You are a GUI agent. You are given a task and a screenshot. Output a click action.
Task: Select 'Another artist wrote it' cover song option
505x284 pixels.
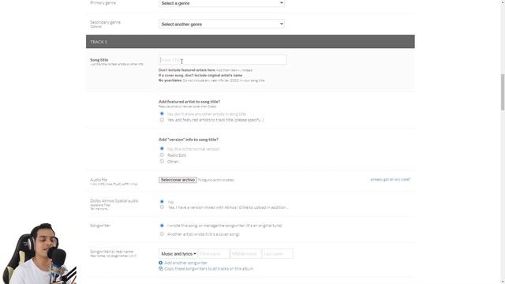tap(162, 234)
